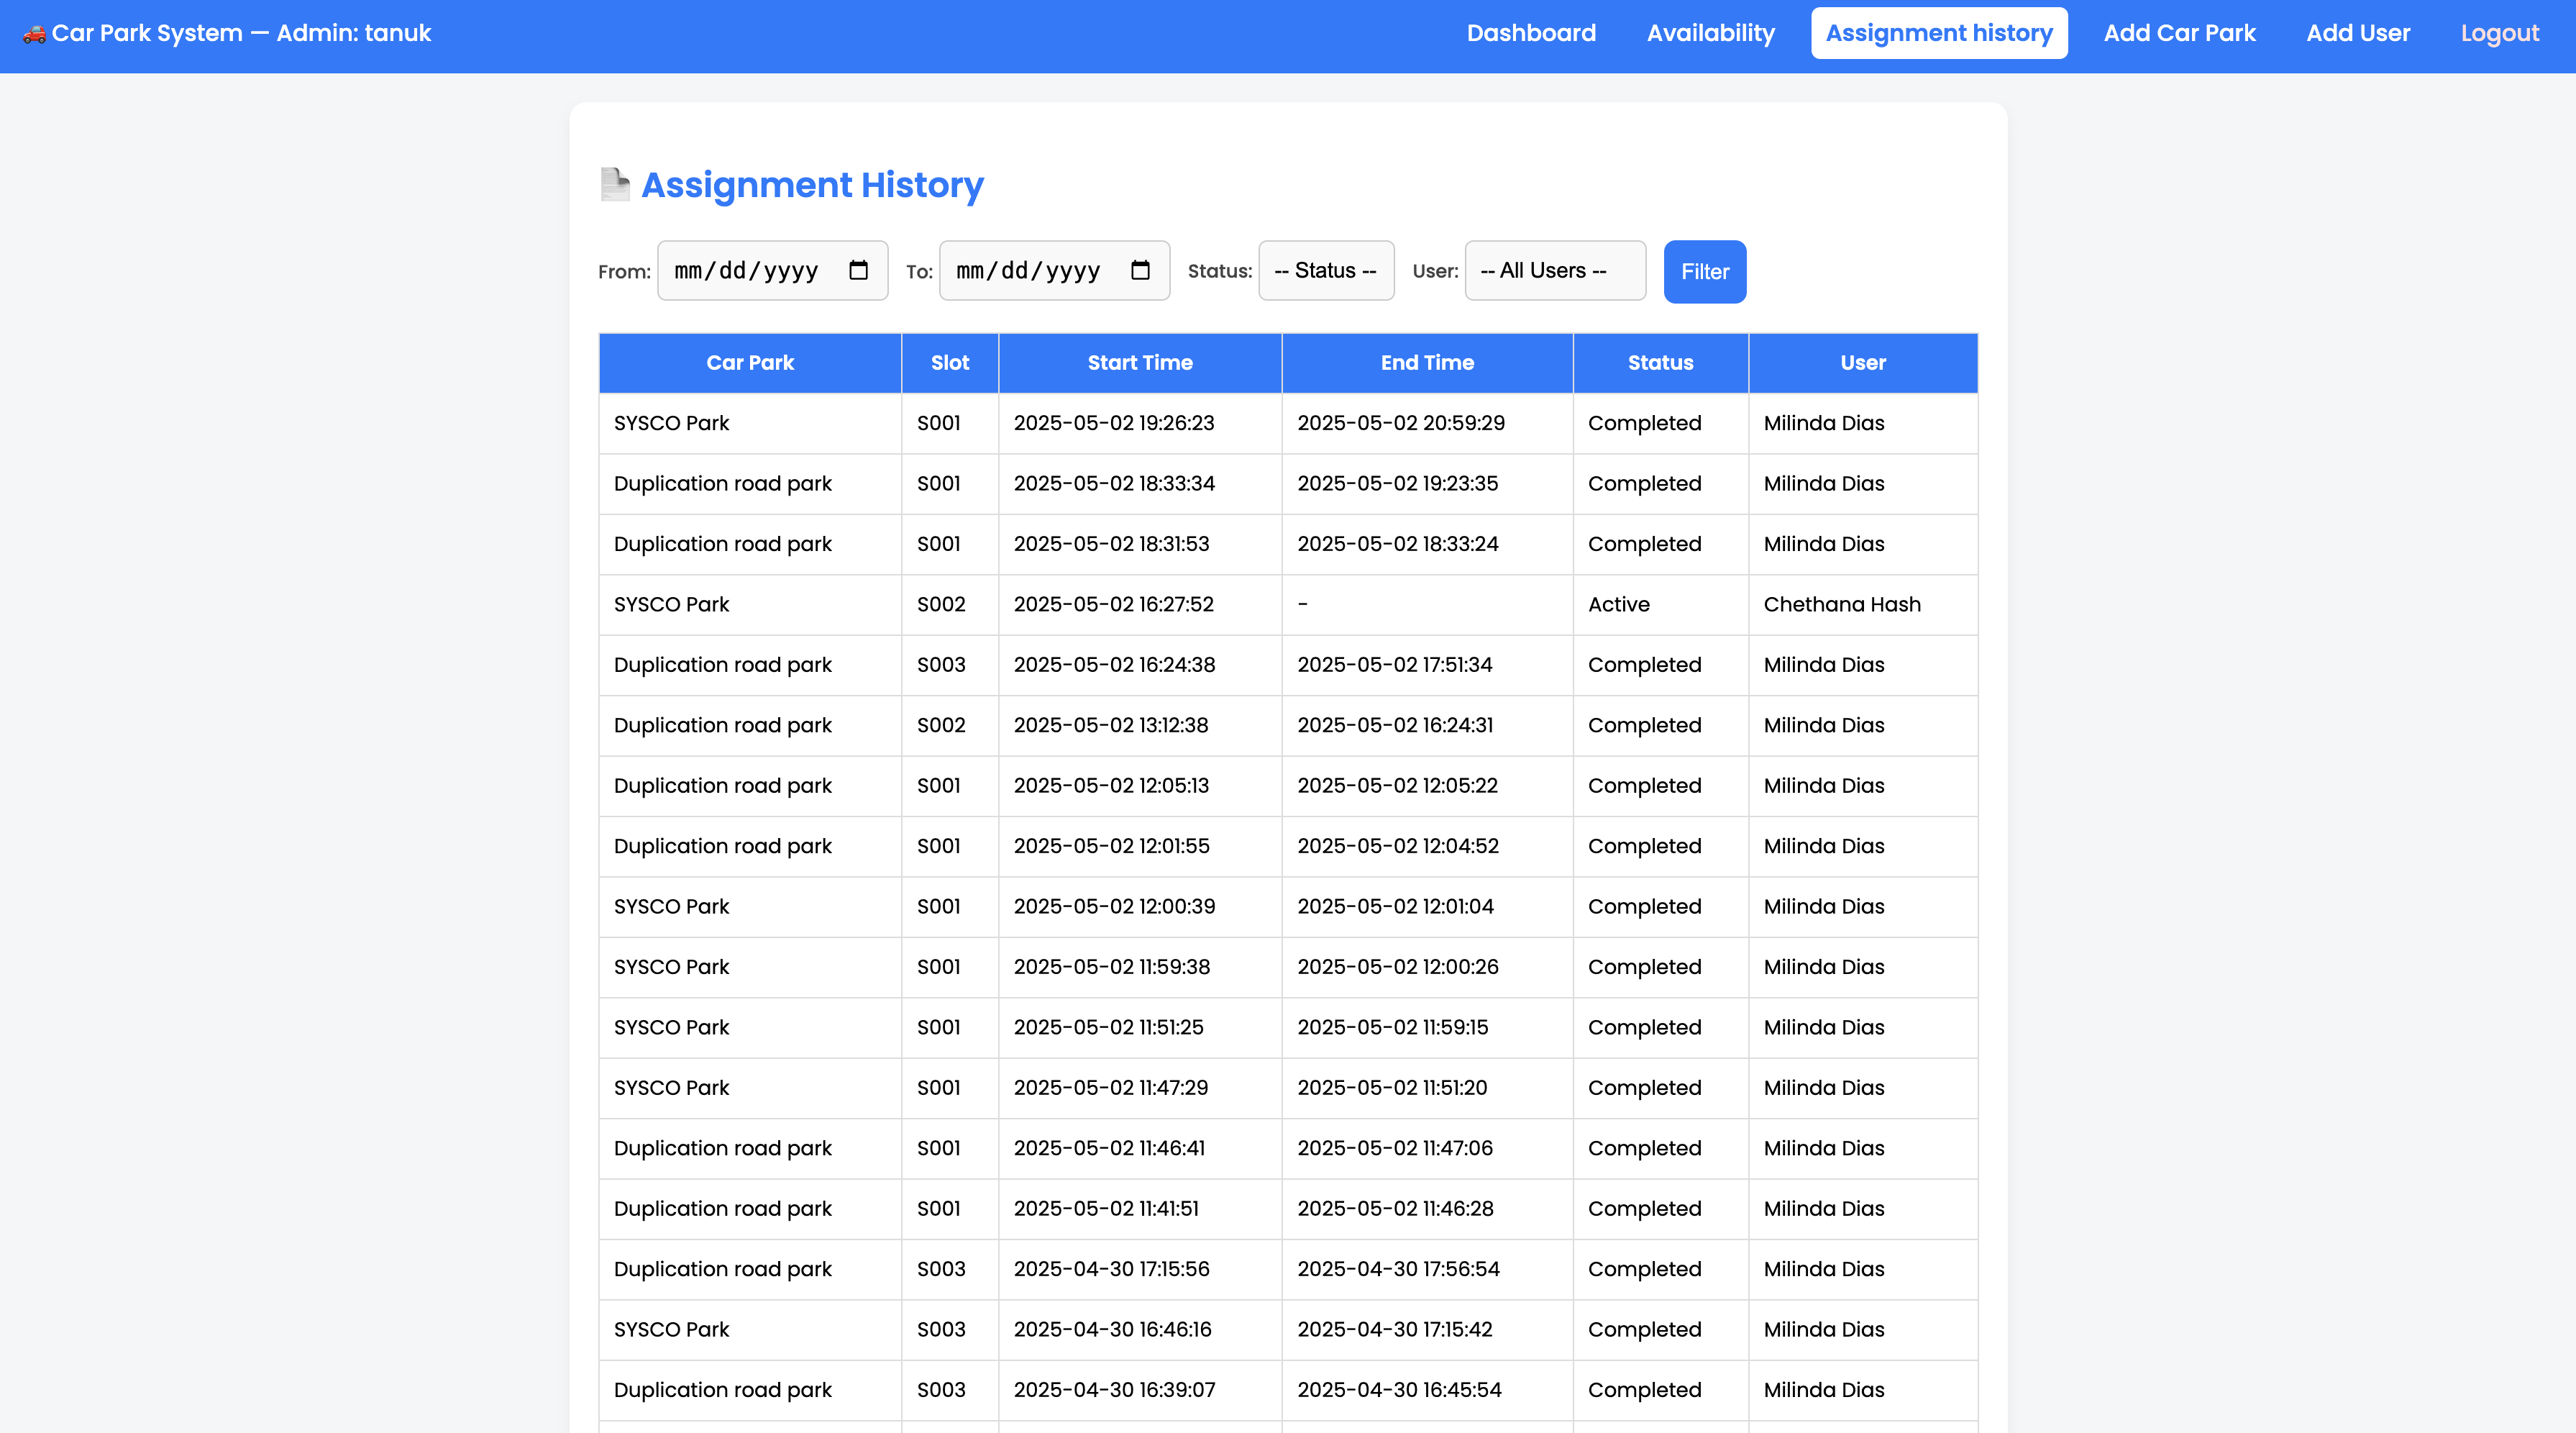Select end time 2025-05-02 20:59:29
2576x1433 pixels.
[1401, 423]
